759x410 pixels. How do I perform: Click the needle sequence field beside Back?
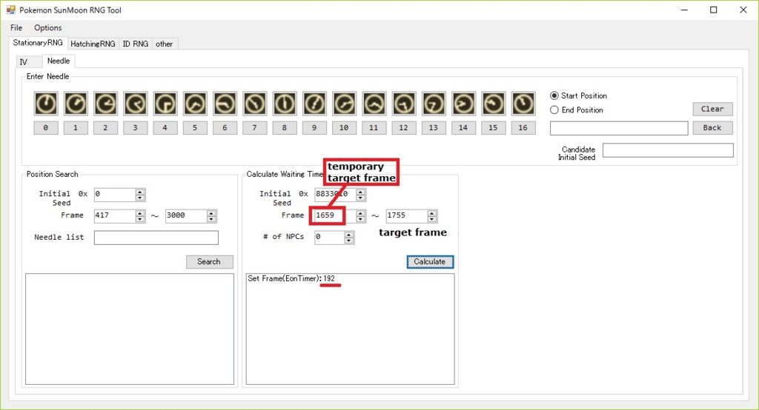pos(619,128)
